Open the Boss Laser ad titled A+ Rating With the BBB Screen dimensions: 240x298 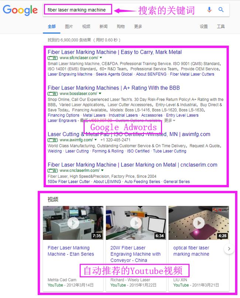[x=114, y=88]
